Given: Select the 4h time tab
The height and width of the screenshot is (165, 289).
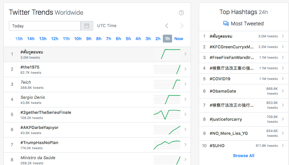Looking at the screenshot, I should click(x=138, y=39).
